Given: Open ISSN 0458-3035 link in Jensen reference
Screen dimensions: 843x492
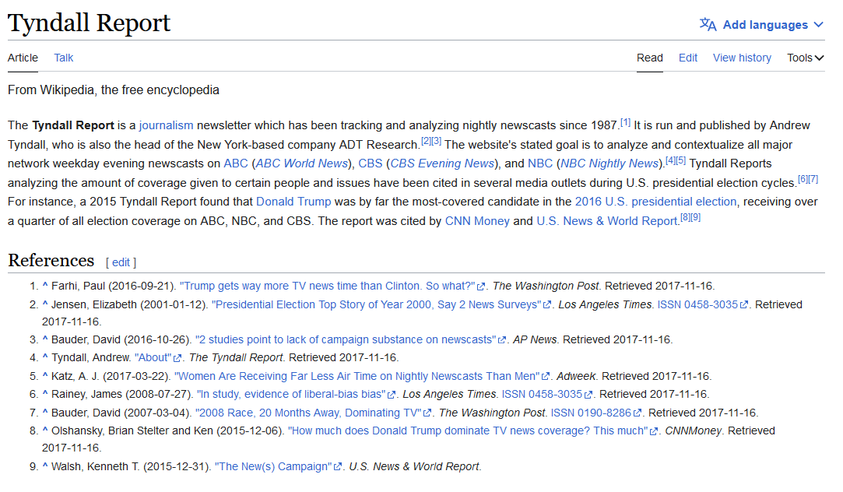Looking at the screenshot, I should click(697, 305).
